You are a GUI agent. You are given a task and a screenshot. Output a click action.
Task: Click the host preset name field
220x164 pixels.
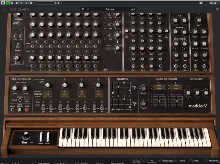[x=45, y=3]
